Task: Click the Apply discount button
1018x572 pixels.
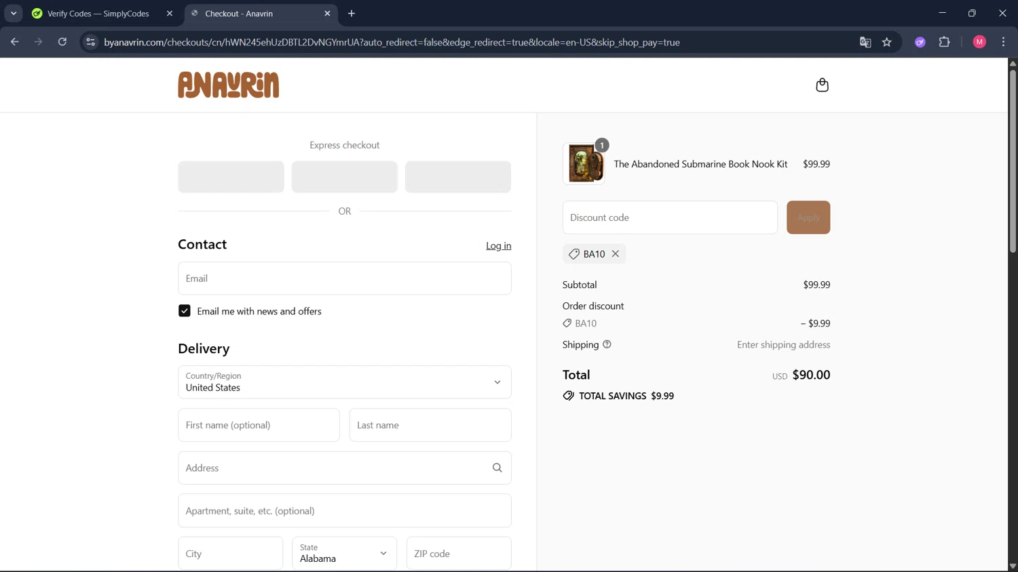Action: point(808,218)
